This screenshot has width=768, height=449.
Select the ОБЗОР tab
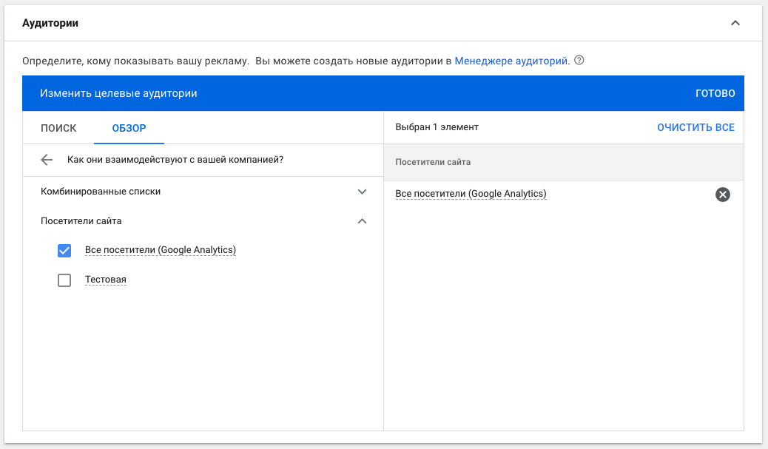tap(129, 128)
